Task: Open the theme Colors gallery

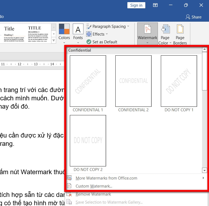Action: pyautogui.click(x=64, y=34)
